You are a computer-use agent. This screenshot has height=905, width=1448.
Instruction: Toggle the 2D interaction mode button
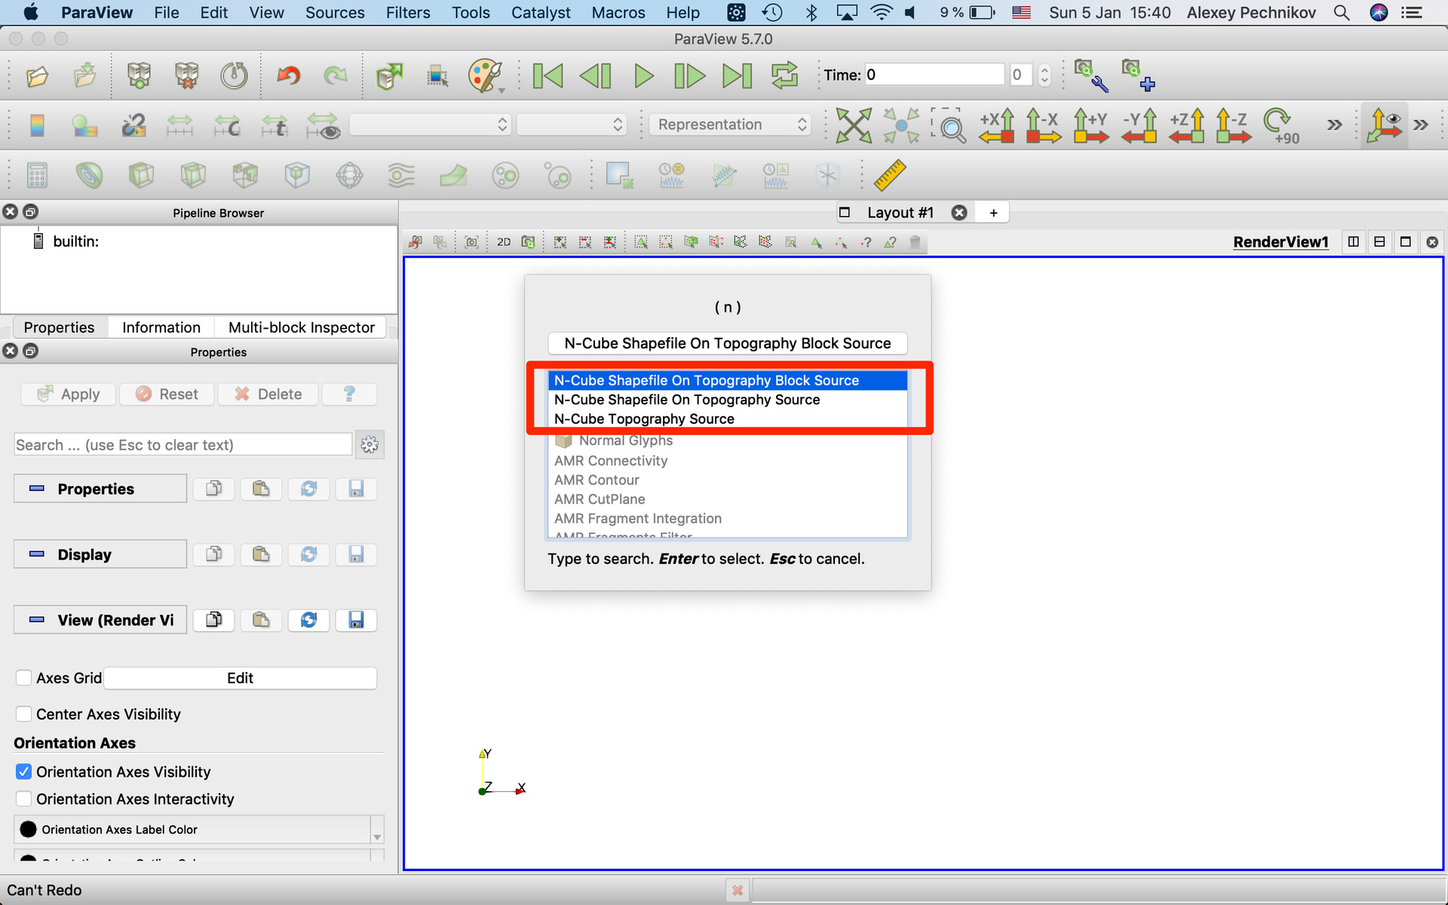pos(504,242)
